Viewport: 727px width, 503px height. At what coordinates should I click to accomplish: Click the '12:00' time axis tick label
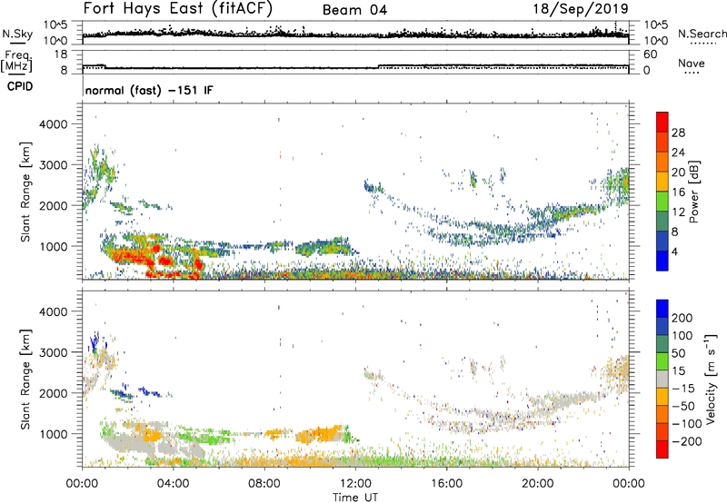tap(355, 484)
